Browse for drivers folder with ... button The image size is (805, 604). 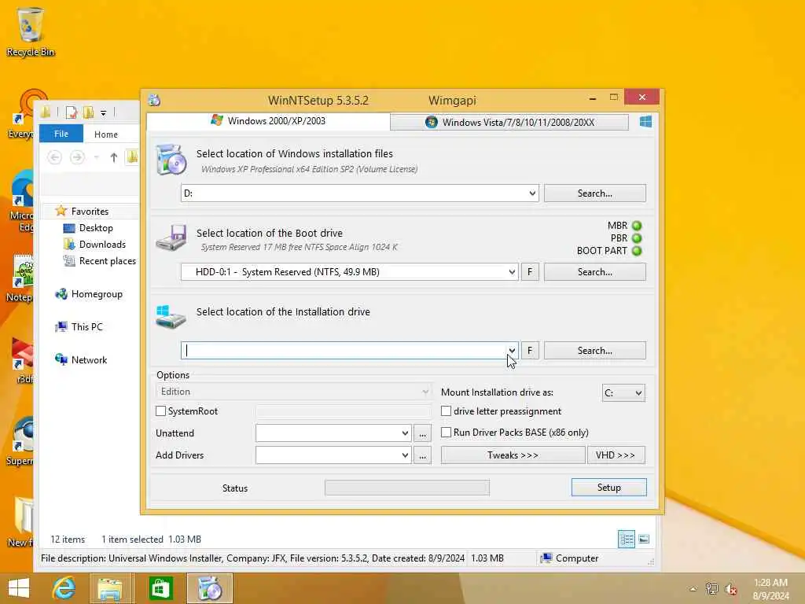(422, 455)
